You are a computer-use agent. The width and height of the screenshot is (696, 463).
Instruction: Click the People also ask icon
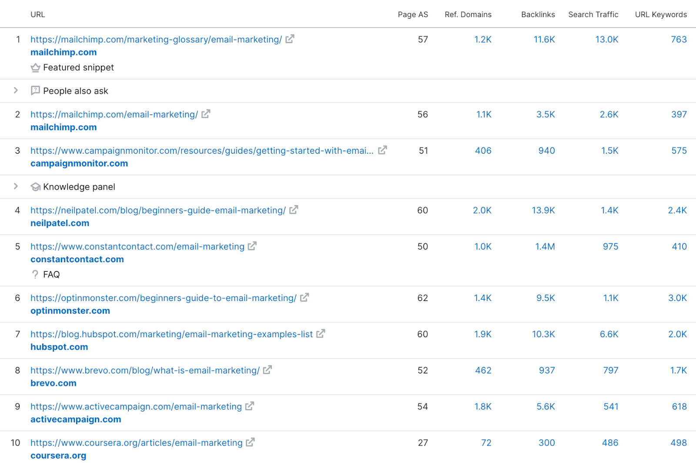click(x=35, y=91)
